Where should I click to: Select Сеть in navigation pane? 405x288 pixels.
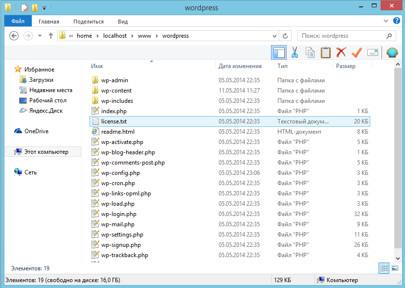point(30,172)
